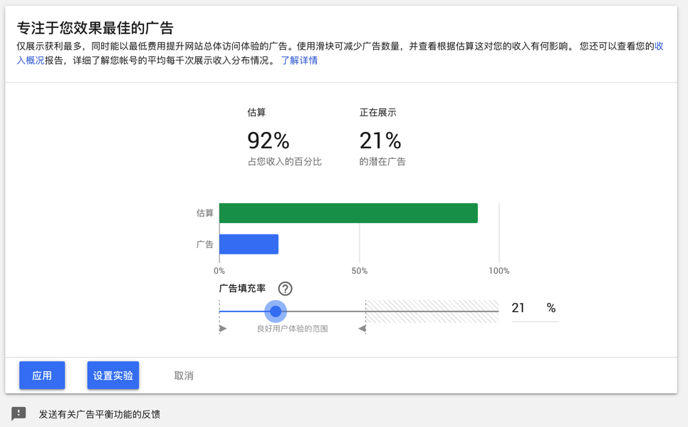The height and width of the screenshot is (427, 688).
Task: Click the help icon beside 广告填充率
Action: pyautogui.click(x=285, y=289)
